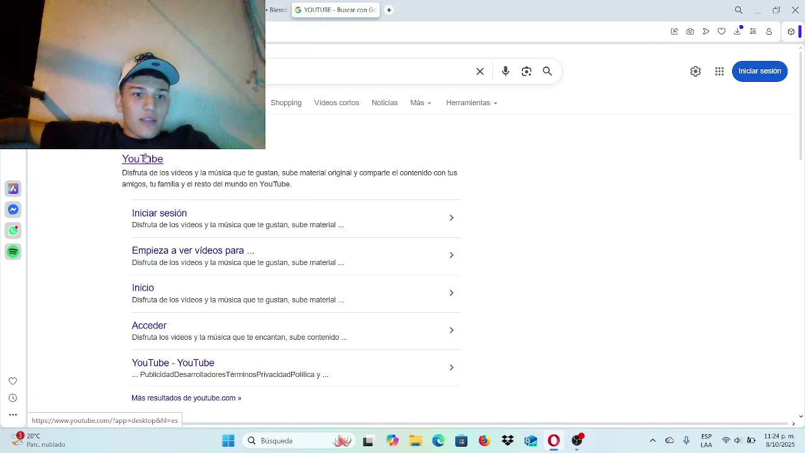The width and height of the screenshot is (805, 453).
Task: Expand the Herramientas dropdown
Action: [x=472, y=103]
